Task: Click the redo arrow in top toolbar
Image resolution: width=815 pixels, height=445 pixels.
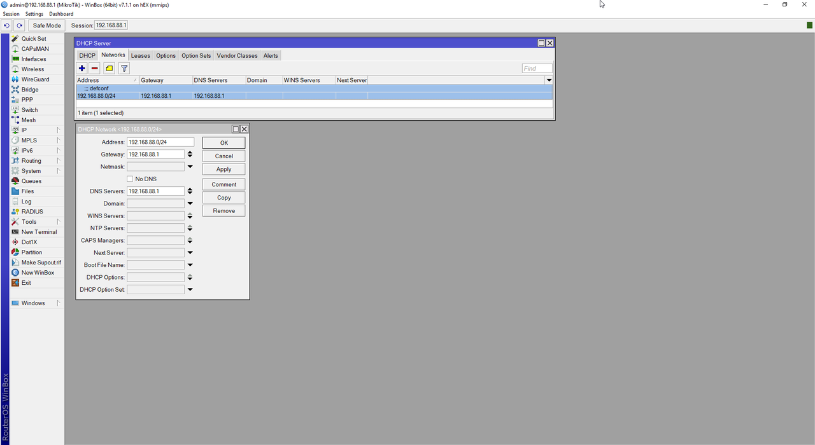Action: (x=20, y=25)
